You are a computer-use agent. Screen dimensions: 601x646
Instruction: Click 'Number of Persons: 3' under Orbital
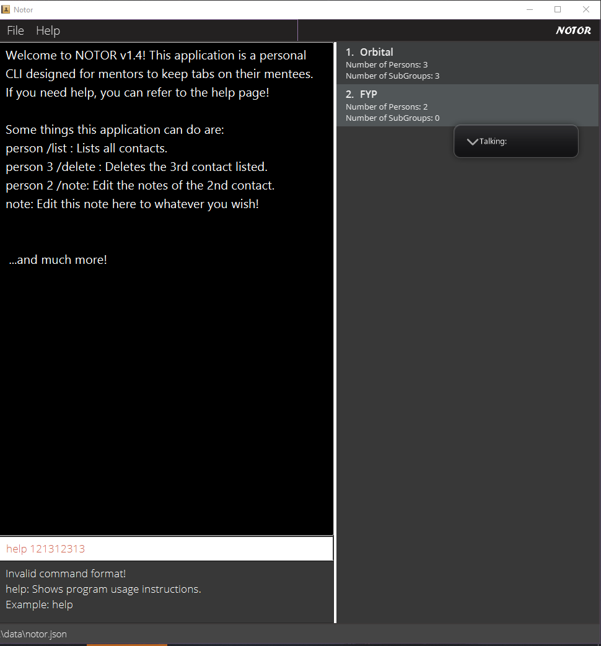pyautogui.click(x=387, y=64)
